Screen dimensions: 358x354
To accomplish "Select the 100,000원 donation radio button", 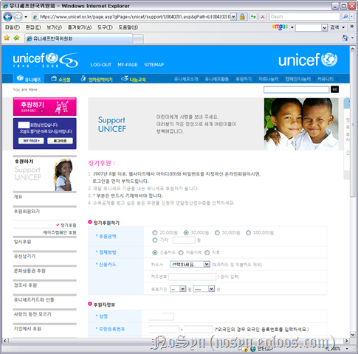I will click(x=248, y=232).
